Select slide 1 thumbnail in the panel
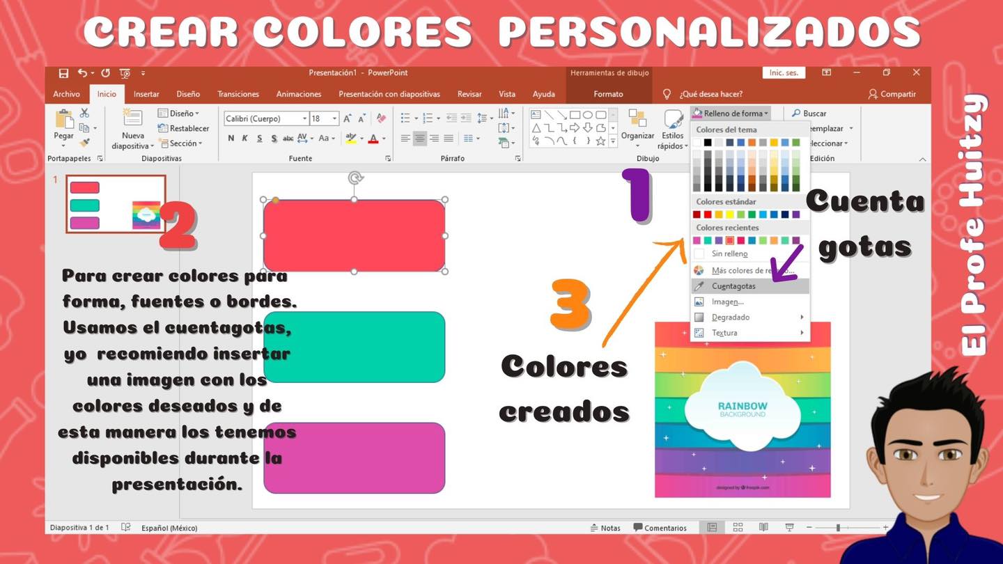1003x564 pixels. (116, 204)
